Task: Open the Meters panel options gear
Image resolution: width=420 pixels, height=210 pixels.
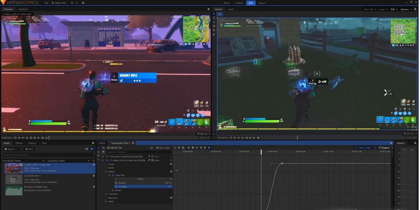Action: point(415,143)
